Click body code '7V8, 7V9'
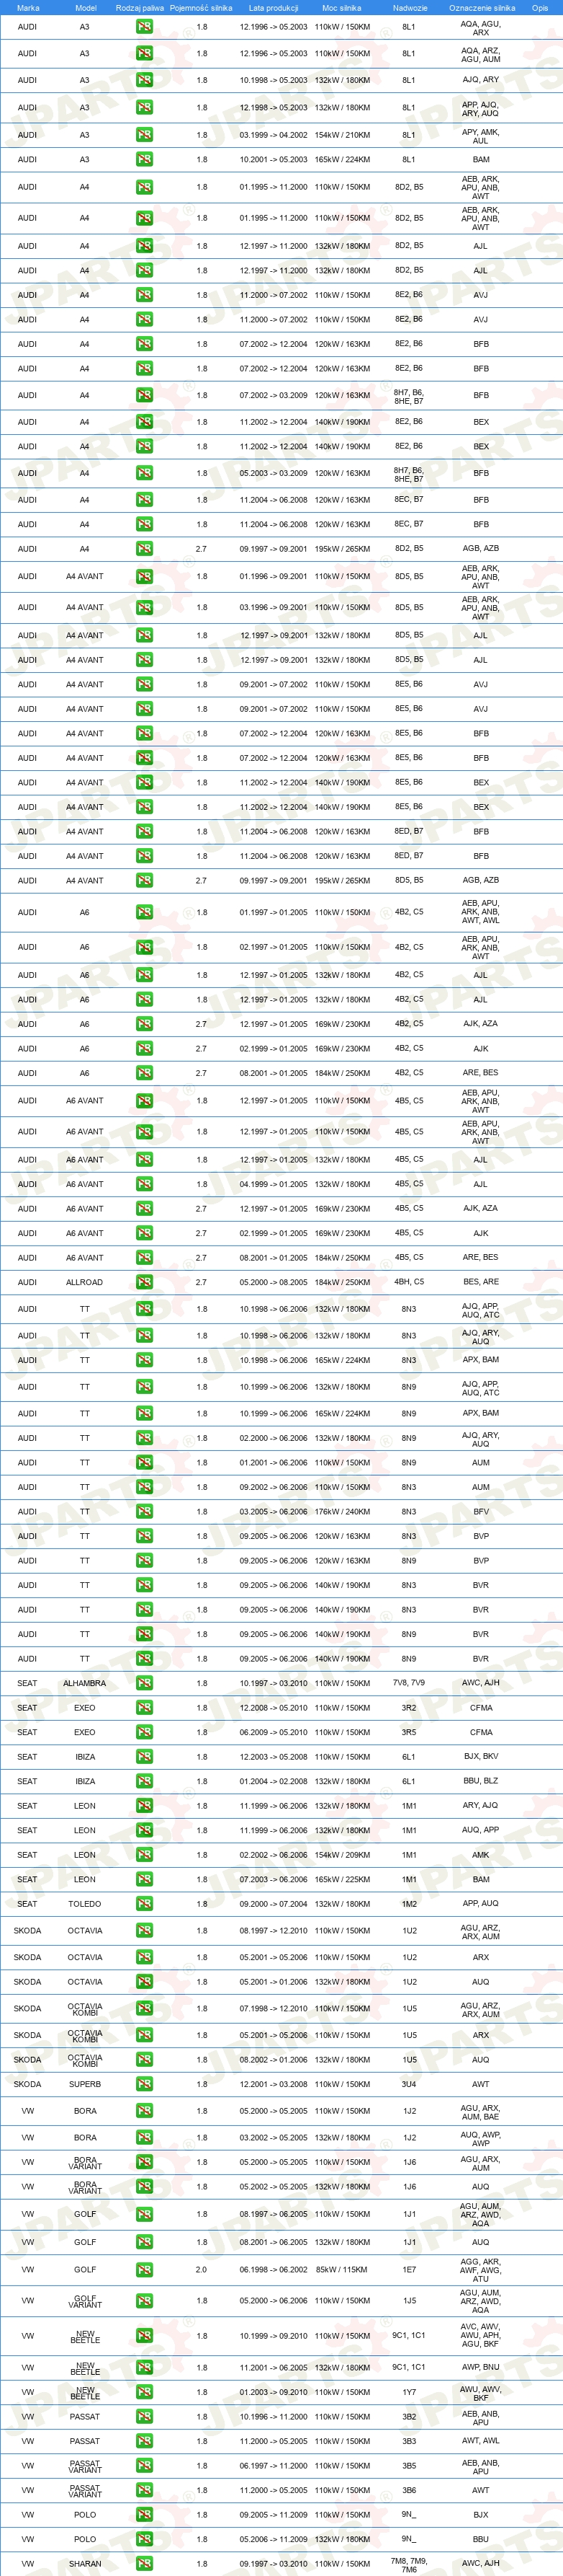The image size is (563, 2576). coord(409,1683)
